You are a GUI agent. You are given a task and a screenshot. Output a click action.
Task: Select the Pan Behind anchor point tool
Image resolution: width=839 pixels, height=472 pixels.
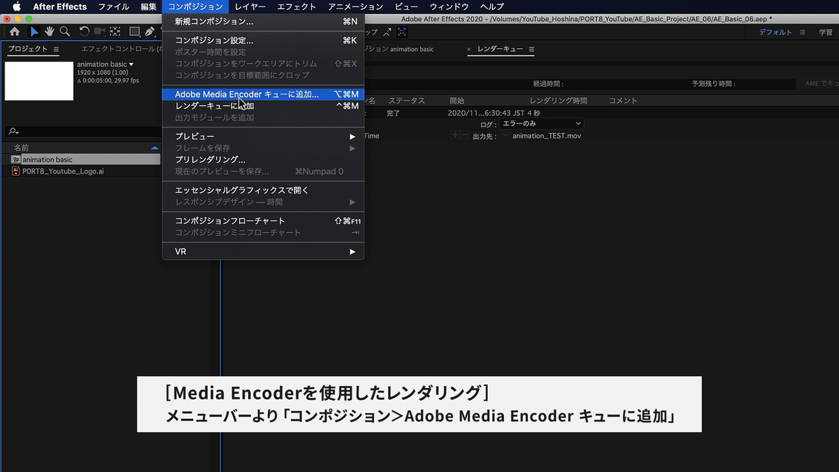[x=115, y=31]
